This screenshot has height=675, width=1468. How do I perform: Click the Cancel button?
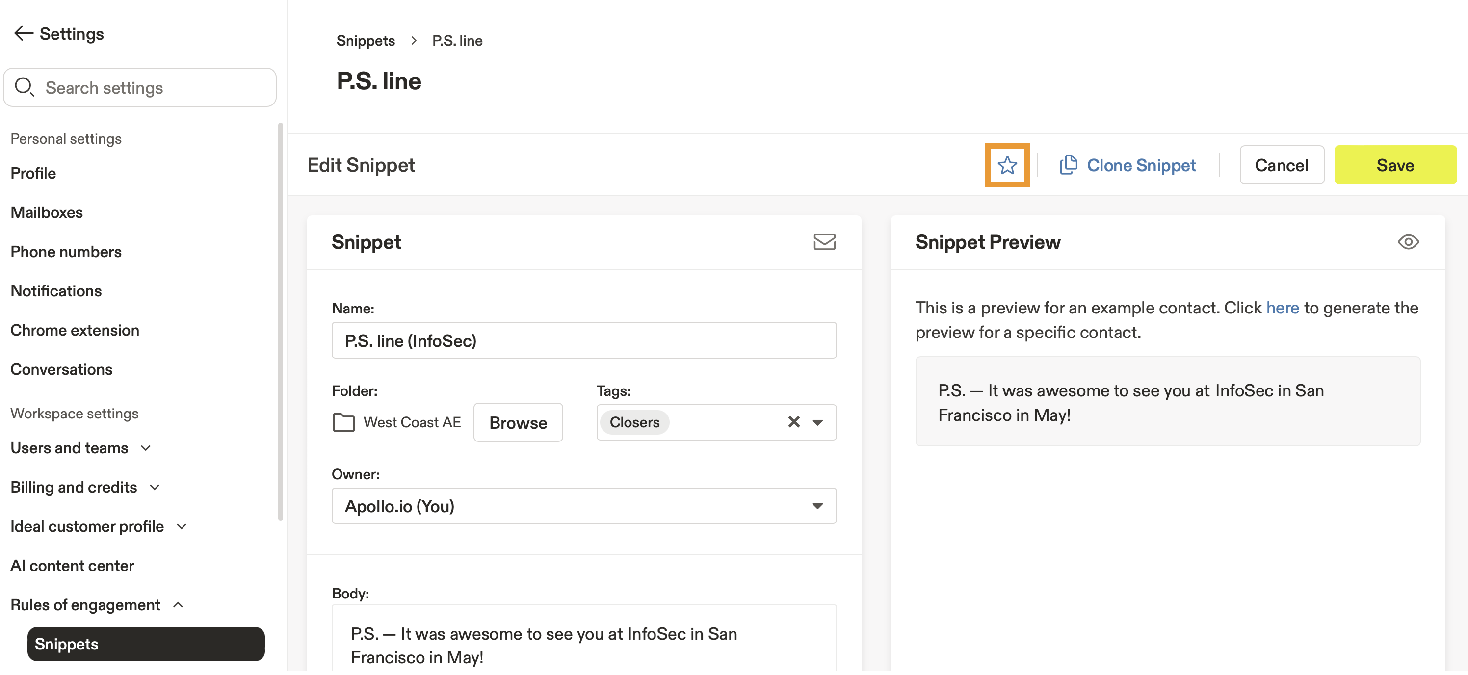click(1281, 165)
